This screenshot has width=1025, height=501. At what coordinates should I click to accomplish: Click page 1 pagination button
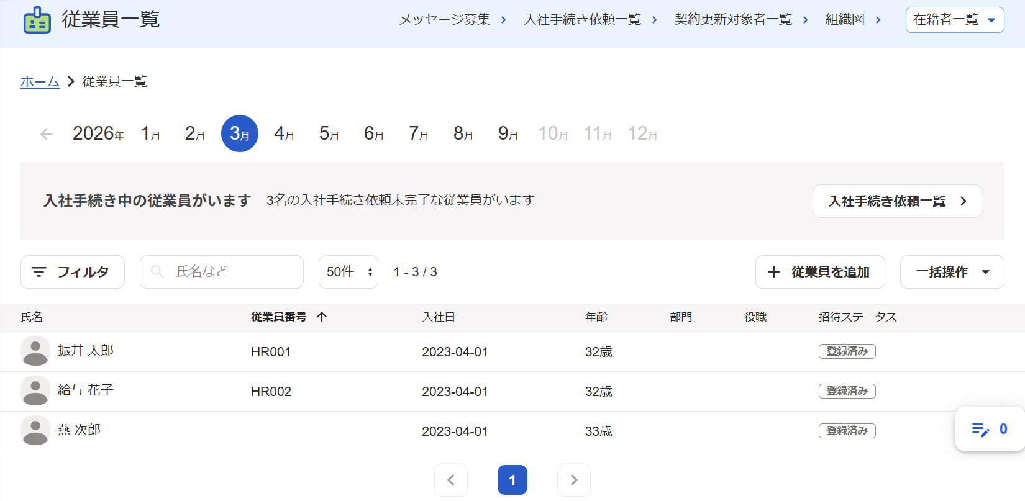[x=512, y=480]
